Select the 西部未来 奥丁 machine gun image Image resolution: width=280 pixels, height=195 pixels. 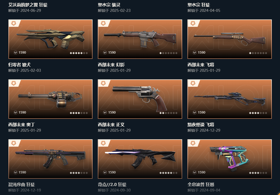[x=50, y=99]
